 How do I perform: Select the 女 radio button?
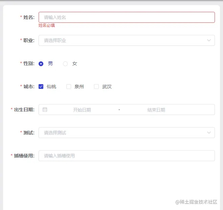[65, 64]
